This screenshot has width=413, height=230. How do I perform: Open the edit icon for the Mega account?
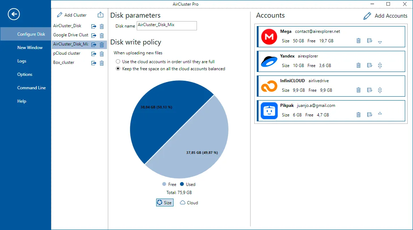pyautogui.click(x=369, y=41)
